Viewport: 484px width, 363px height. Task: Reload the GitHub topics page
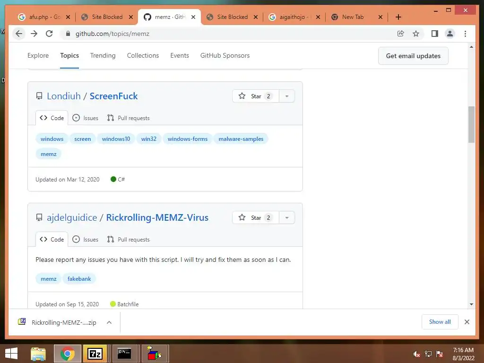[49, 34]
